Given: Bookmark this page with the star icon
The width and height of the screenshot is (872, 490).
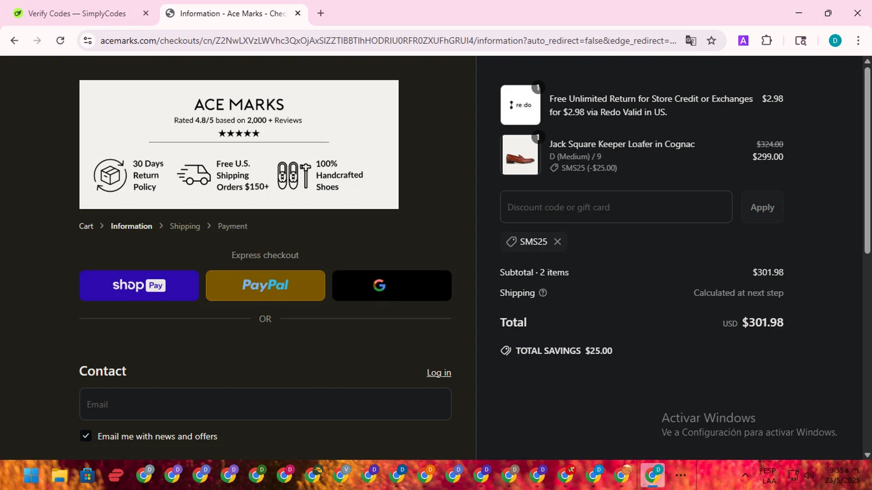Looking at the screenshot, I should click(x=712, y=41).
